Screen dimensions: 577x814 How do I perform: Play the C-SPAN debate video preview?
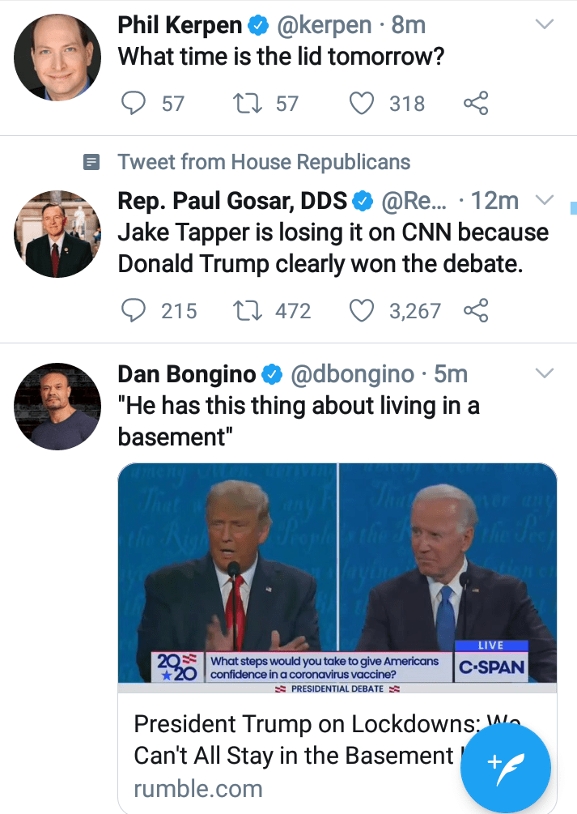coord(337,575)
